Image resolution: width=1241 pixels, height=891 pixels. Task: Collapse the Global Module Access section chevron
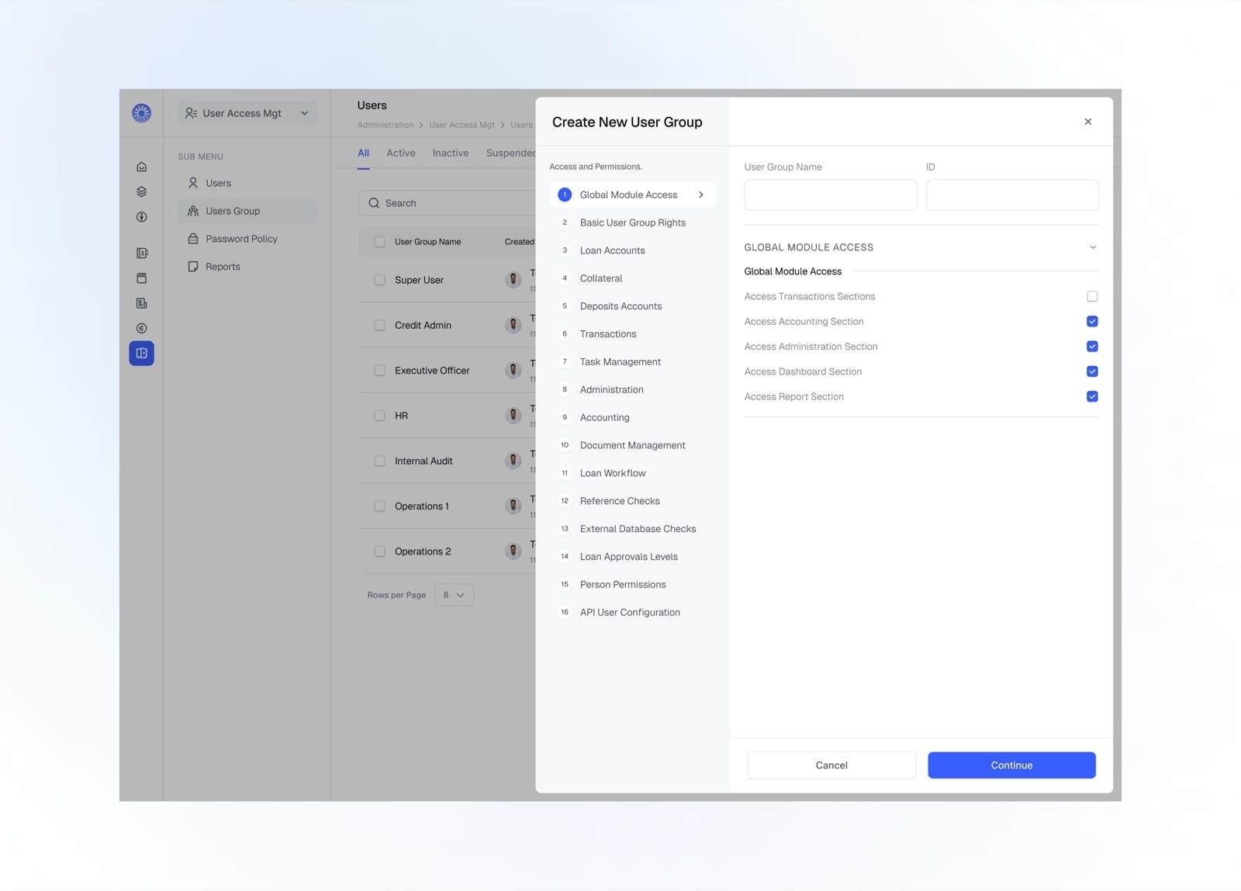(x=1092, y=247)
